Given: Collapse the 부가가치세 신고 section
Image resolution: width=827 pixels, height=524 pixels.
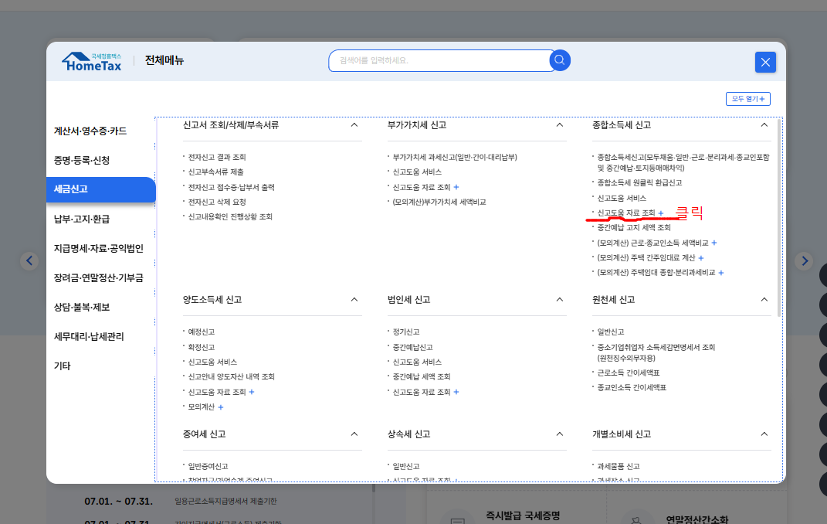Looking at the screenshot, I should click(x=558, y=124).
